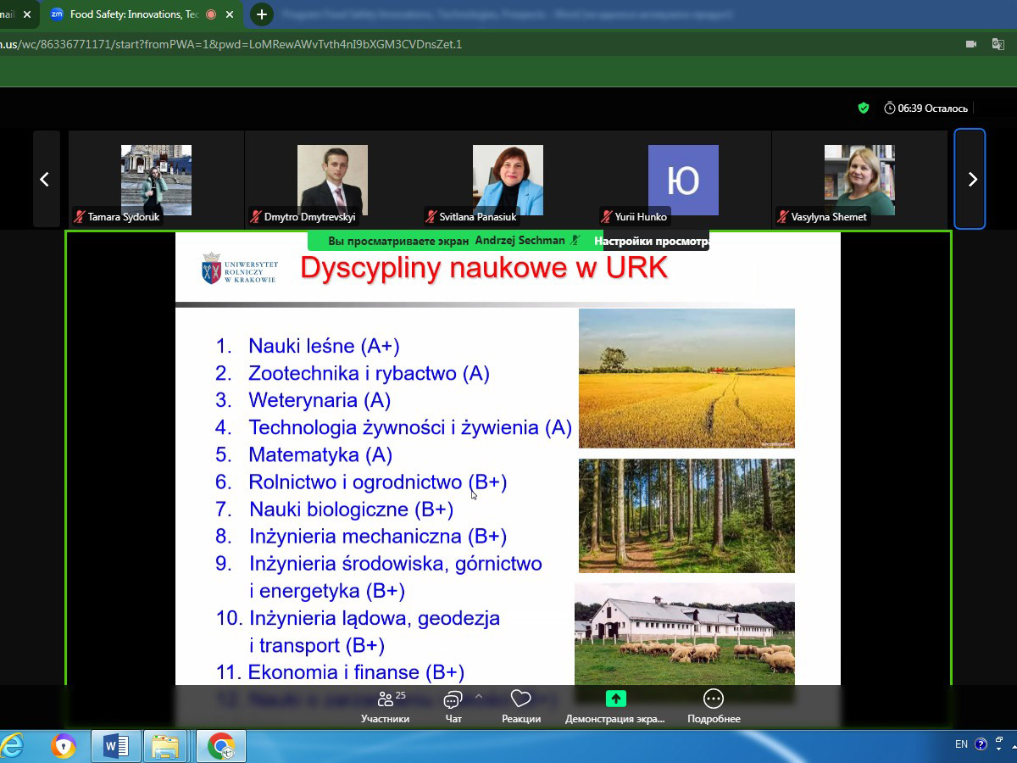Select Tamara Sydoruk video thumbnail
Viewport: 1017px width, 763px height.
coord(156,180)
